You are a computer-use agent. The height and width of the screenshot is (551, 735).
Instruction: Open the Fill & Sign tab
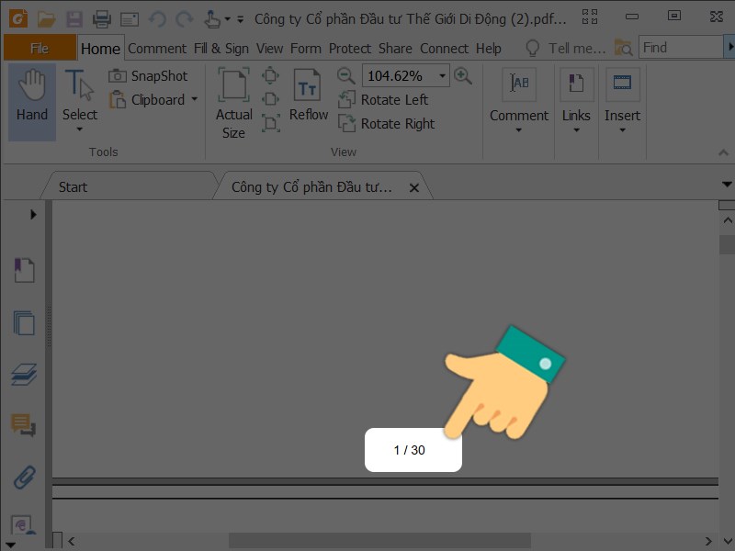pyautogui.click(x=221, y=49)
